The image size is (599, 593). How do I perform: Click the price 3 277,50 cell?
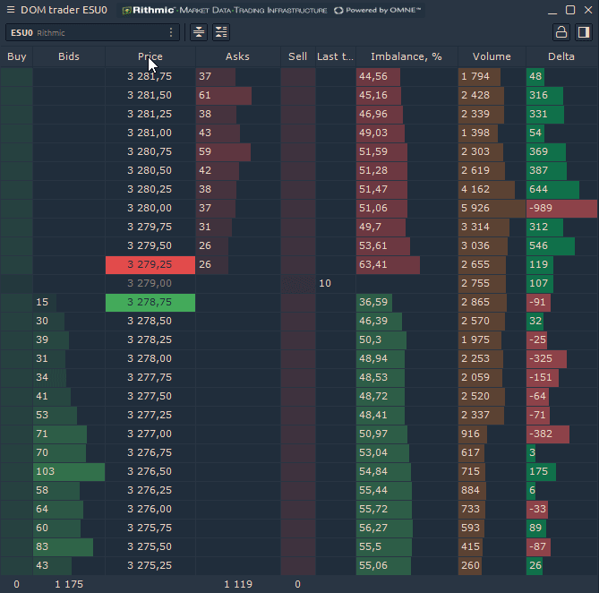pyautogui.click(x=150, y=396)
